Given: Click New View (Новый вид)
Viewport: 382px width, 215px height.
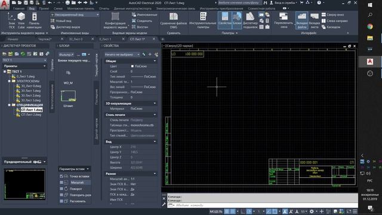Looking at the screenshot, I should click(61, 21).
